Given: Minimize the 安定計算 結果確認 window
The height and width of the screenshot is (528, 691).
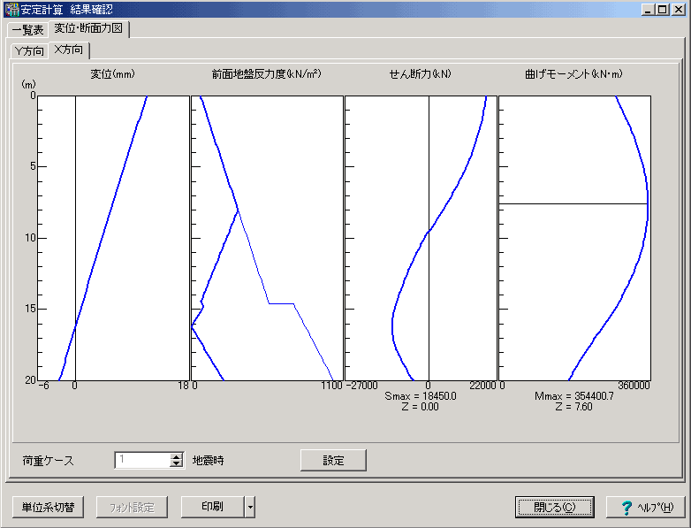Looking at the screenshot, I should [x=649, y=10].
